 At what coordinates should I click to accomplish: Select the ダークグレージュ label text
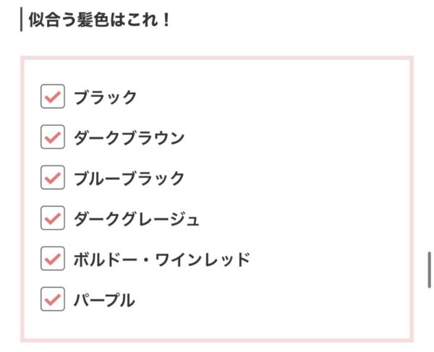[137, 219]
